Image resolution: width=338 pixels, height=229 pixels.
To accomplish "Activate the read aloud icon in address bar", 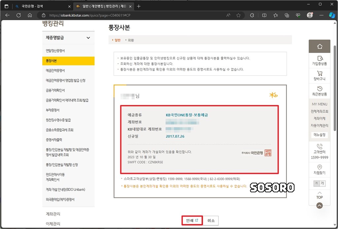I will click(228, 15).
